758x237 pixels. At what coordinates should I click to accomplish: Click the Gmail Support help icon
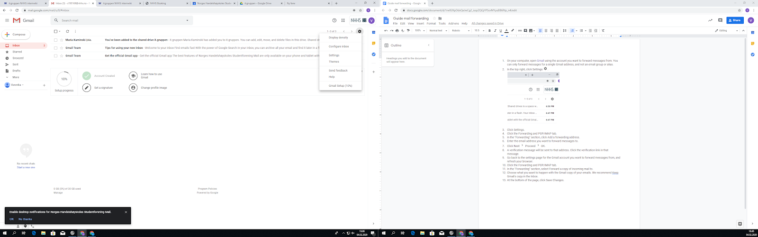point(334,20)
